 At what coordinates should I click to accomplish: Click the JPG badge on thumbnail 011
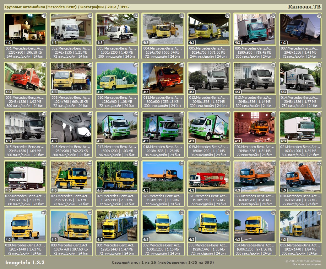tap(181, 65)
